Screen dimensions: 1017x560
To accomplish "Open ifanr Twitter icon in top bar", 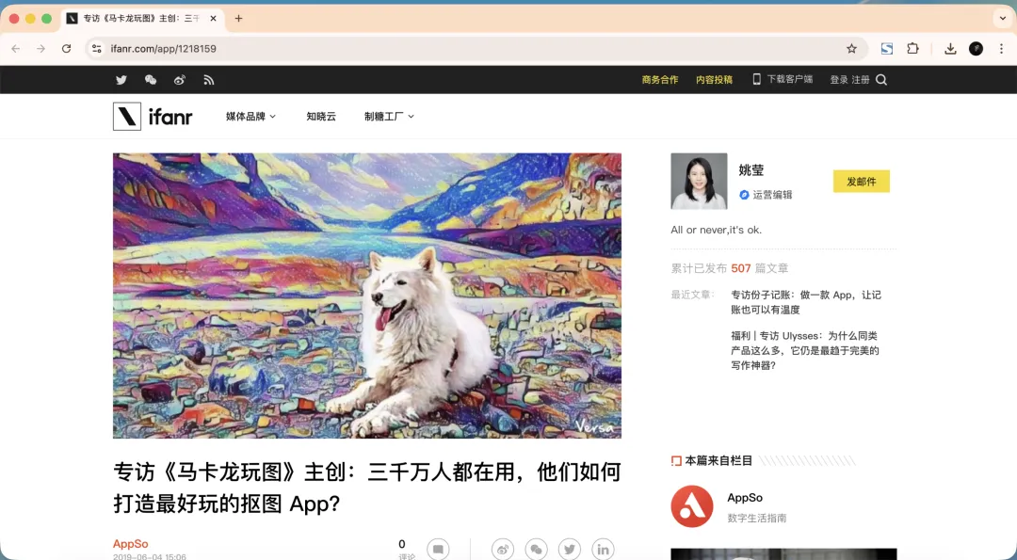I will pos(121,80).
